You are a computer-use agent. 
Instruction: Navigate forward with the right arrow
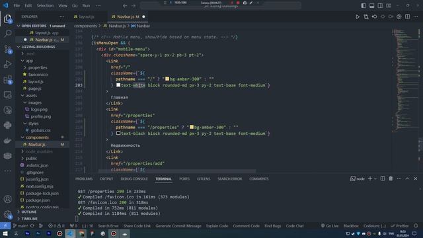pos(134,5)
